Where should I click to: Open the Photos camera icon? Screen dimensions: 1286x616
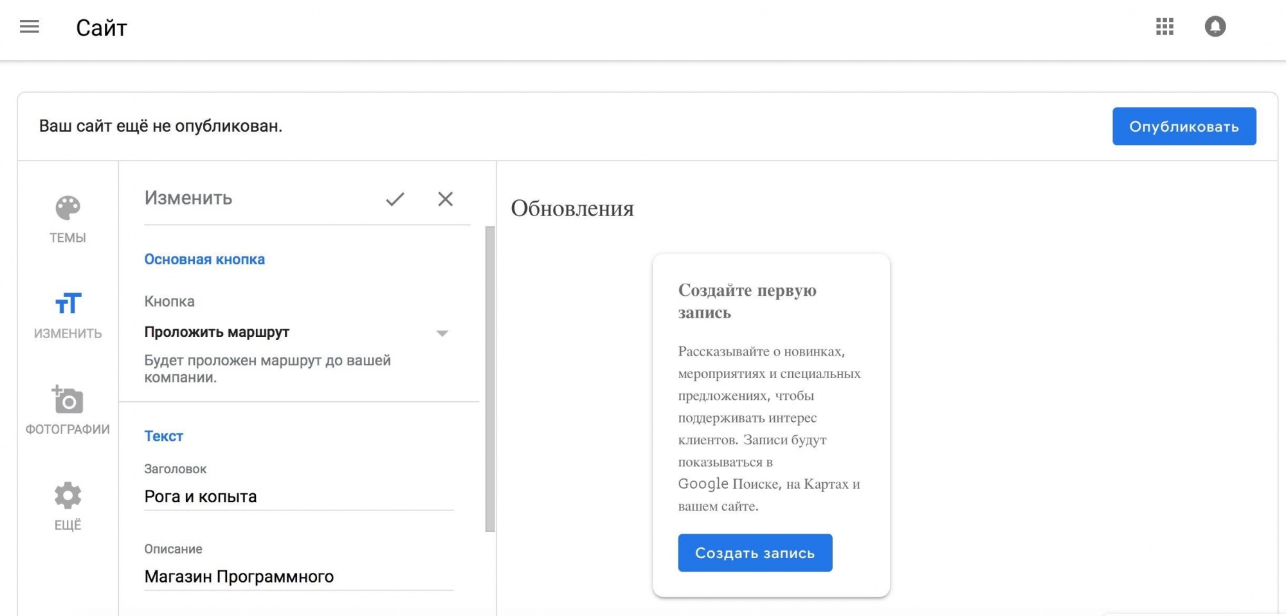click(x=68, y=399)
